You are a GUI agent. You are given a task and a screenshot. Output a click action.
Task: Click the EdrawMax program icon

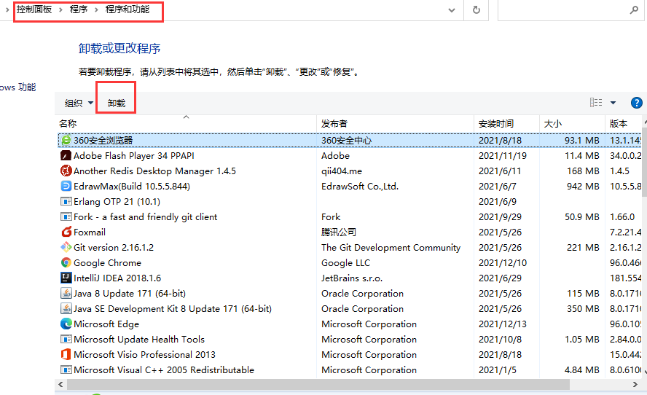coord(66,186)
